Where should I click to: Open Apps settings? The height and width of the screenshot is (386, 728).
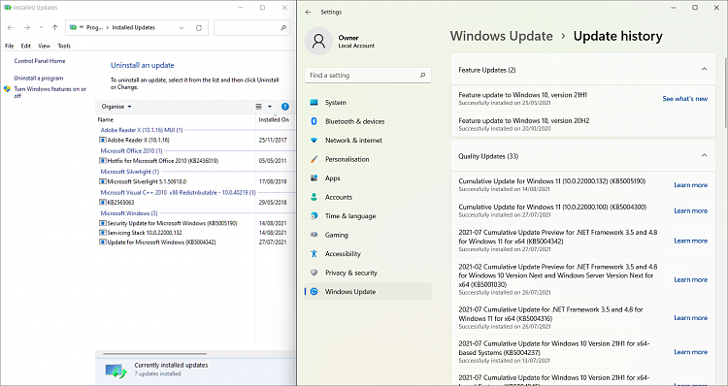(368, 178)
